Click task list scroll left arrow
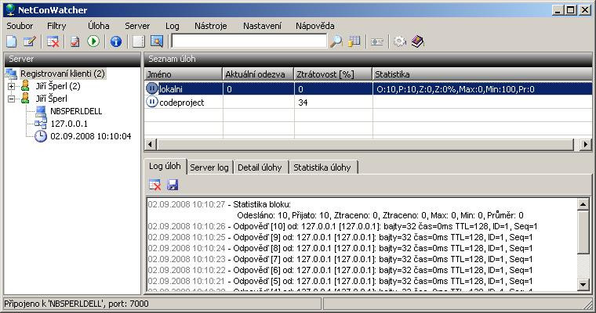 pyautogui.click(x=151, y=145)
